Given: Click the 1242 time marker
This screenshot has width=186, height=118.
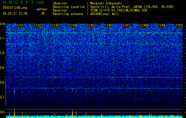Looking at the screenshot, I should (x=38, y=25).
